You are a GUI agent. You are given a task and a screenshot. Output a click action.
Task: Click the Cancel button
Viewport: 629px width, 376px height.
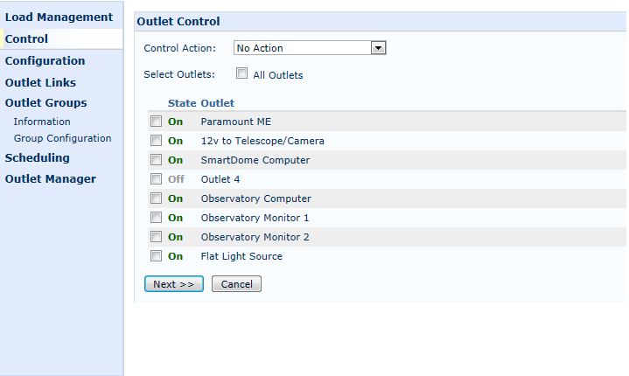[237, 284]
